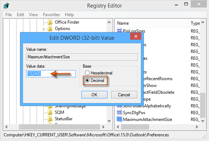Cancel the Edit DWORD dialog
209x141 pixels.
(x=124, y=95)
